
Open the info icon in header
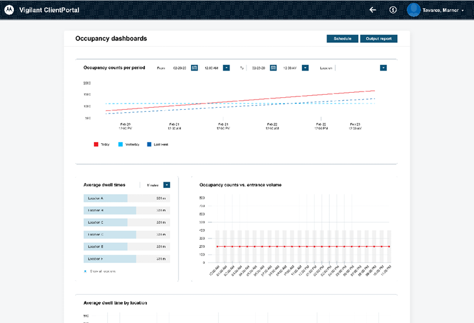[393, 10]
